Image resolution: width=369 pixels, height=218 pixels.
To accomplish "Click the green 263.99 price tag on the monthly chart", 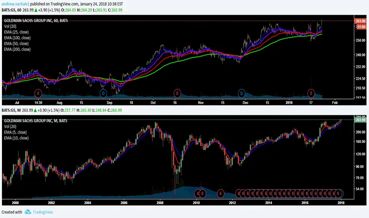I will [360, 120].
